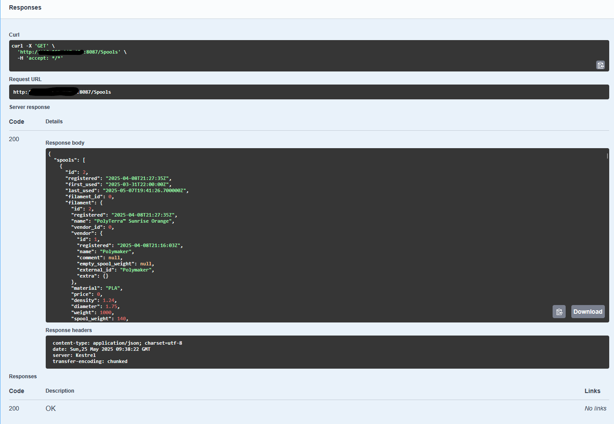Click the copy-to-clipboard icon for the curl command
This screenshot has height=424, width=614.
601,65
